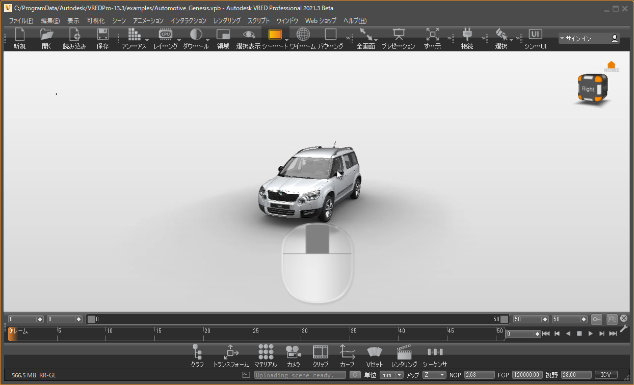Open the マテリアル material editor
This screenshot has height=385, width=634.
click(266, 356)
